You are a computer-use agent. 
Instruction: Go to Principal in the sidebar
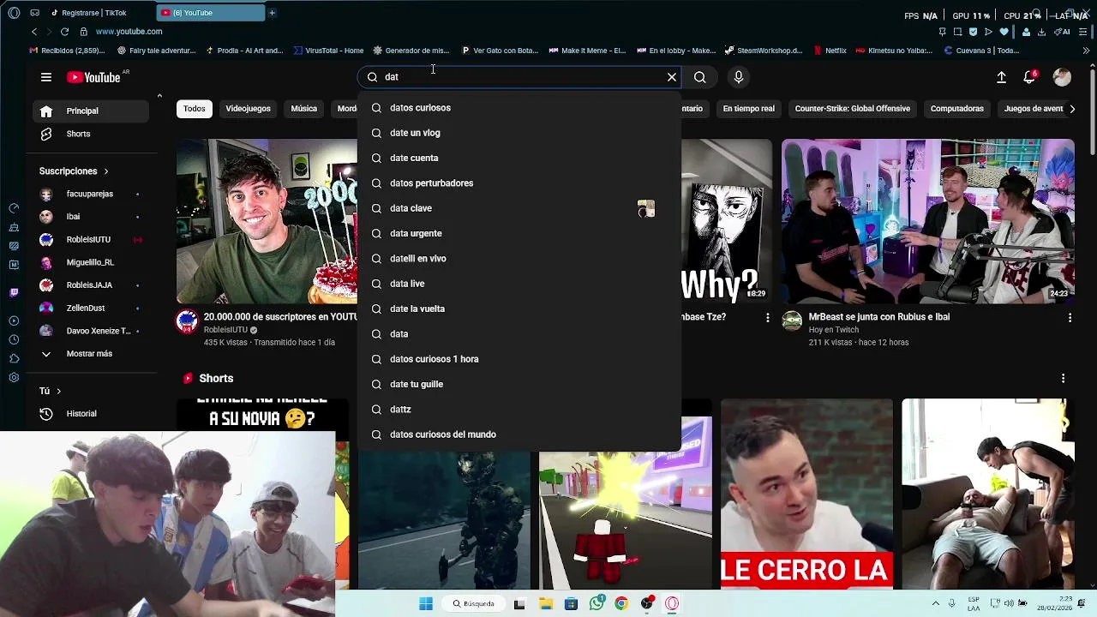pyautogui.click(x=91, y=111)
